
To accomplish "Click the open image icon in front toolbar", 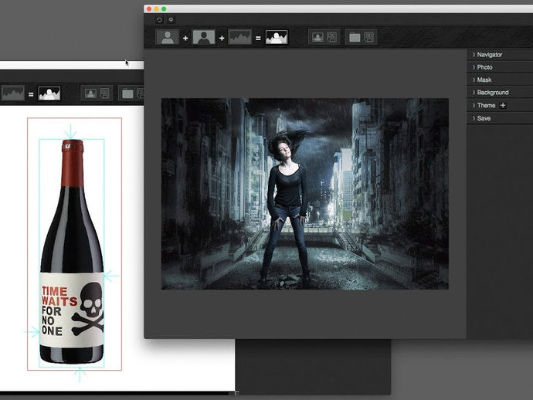I will [317, 37].
